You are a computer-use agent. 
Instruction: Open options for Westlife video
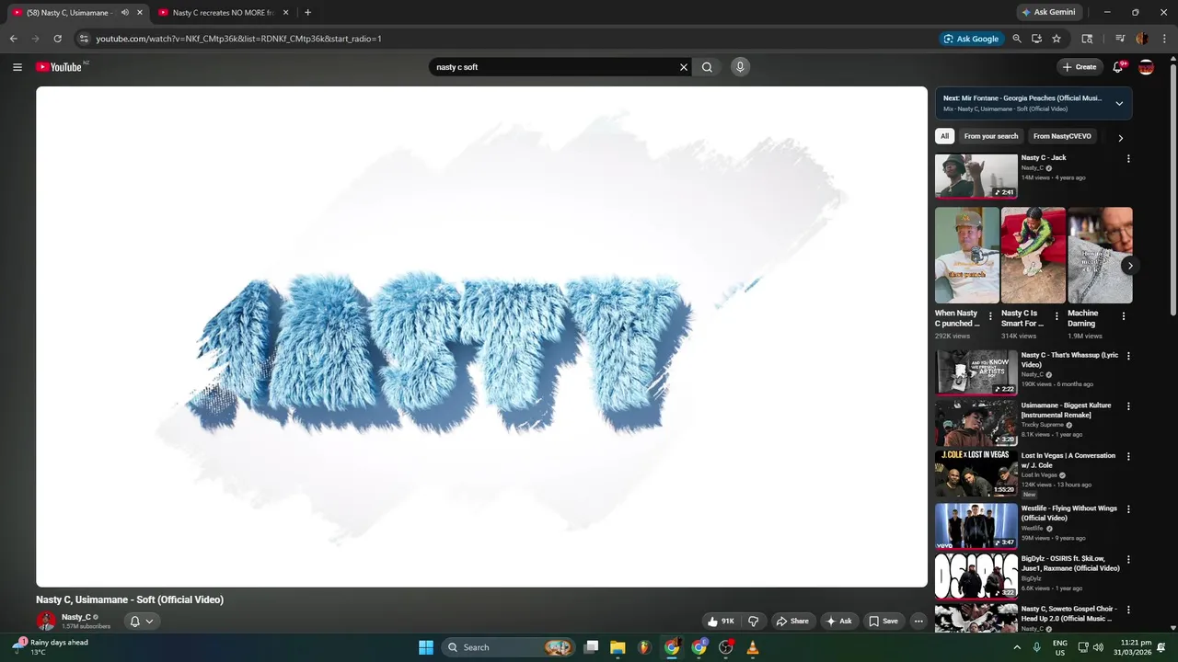tap(1128, 509)
